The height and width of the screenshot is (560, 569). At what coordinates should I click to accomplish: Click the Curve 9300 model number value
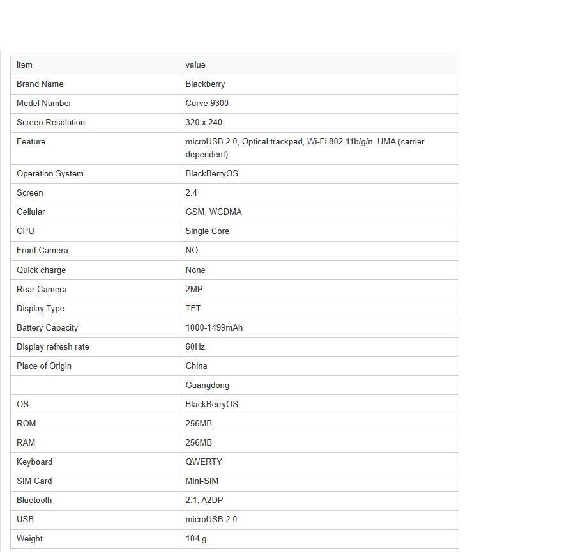[207, 103]
